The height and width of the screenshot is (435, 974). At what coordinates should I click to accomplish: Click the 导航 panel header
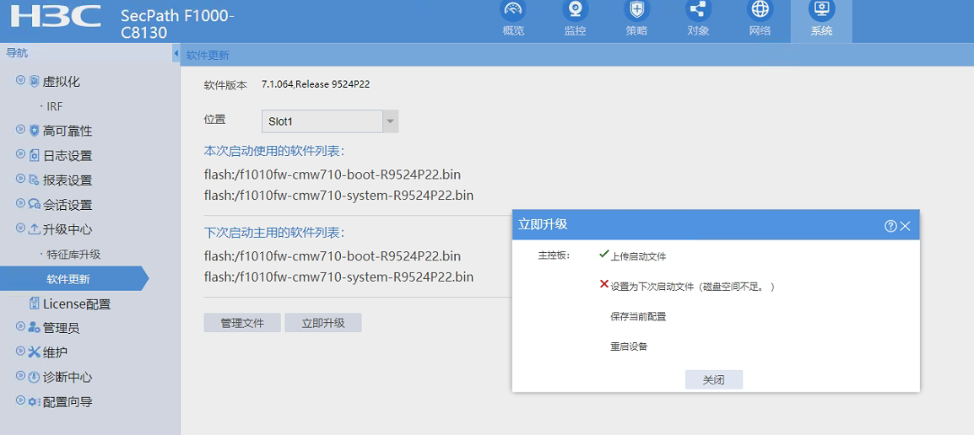point(17,53)
